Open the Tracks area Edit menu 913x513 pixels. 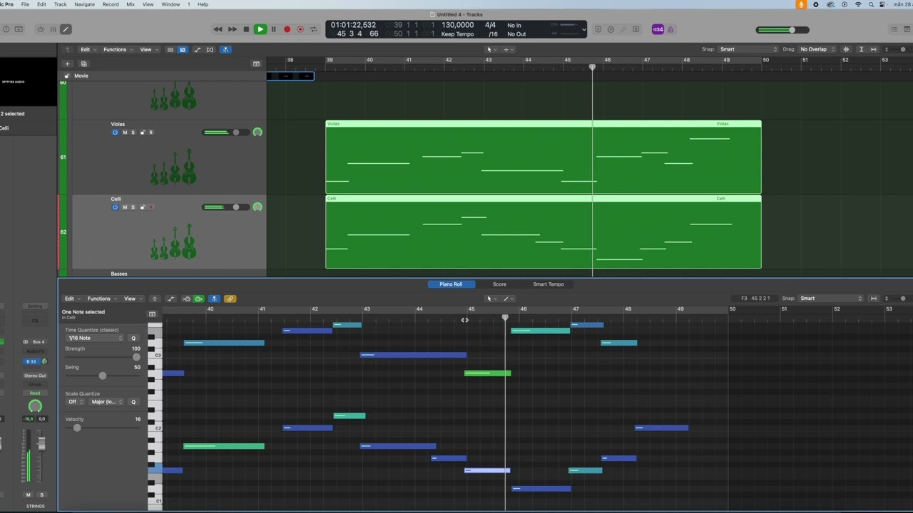pyautogui.click(x=87, y=50)
